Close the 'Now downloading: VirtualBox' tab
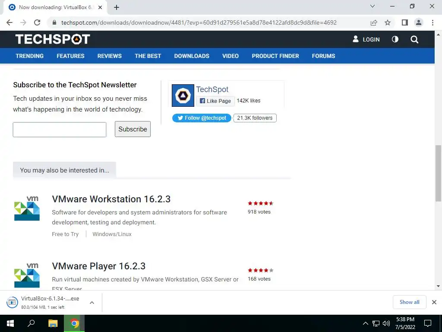The image size is (442, 332). pyautogui.click(x=100, y=8)
